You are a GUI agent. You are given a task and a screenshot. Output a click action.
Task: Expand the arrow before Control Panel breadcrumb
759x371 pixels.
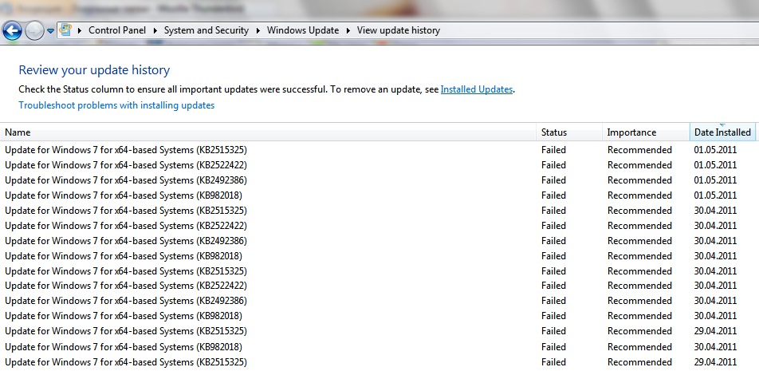(x=80, y=30)
